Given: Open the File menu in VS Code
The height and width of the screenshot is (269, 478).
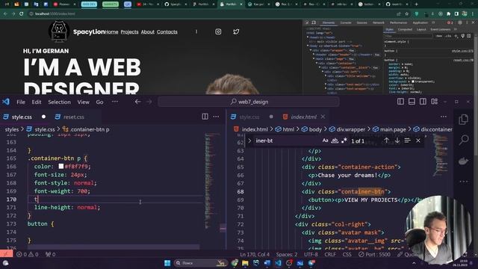Looking at the screenshot, I should click(x=21, y=102).
